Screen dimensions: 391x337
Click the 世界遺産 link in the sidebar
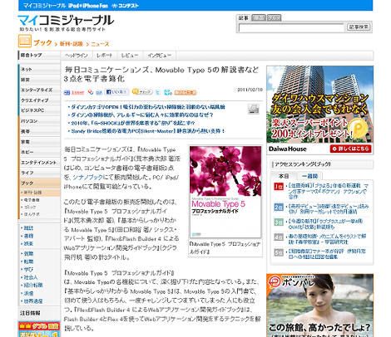click(x=32, y=301)
